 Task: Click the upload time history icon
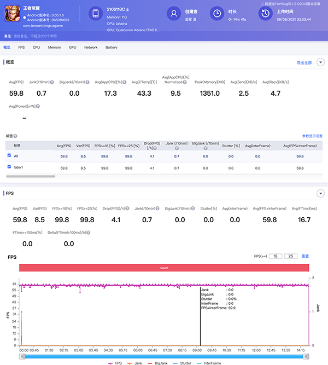click(265, 14)
